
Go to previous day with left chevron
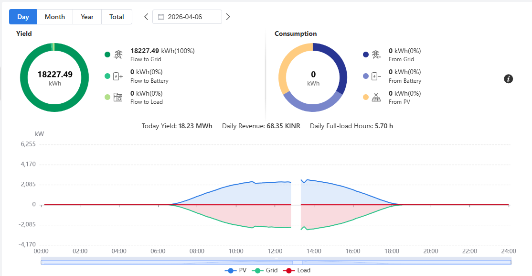coord(146,17)
